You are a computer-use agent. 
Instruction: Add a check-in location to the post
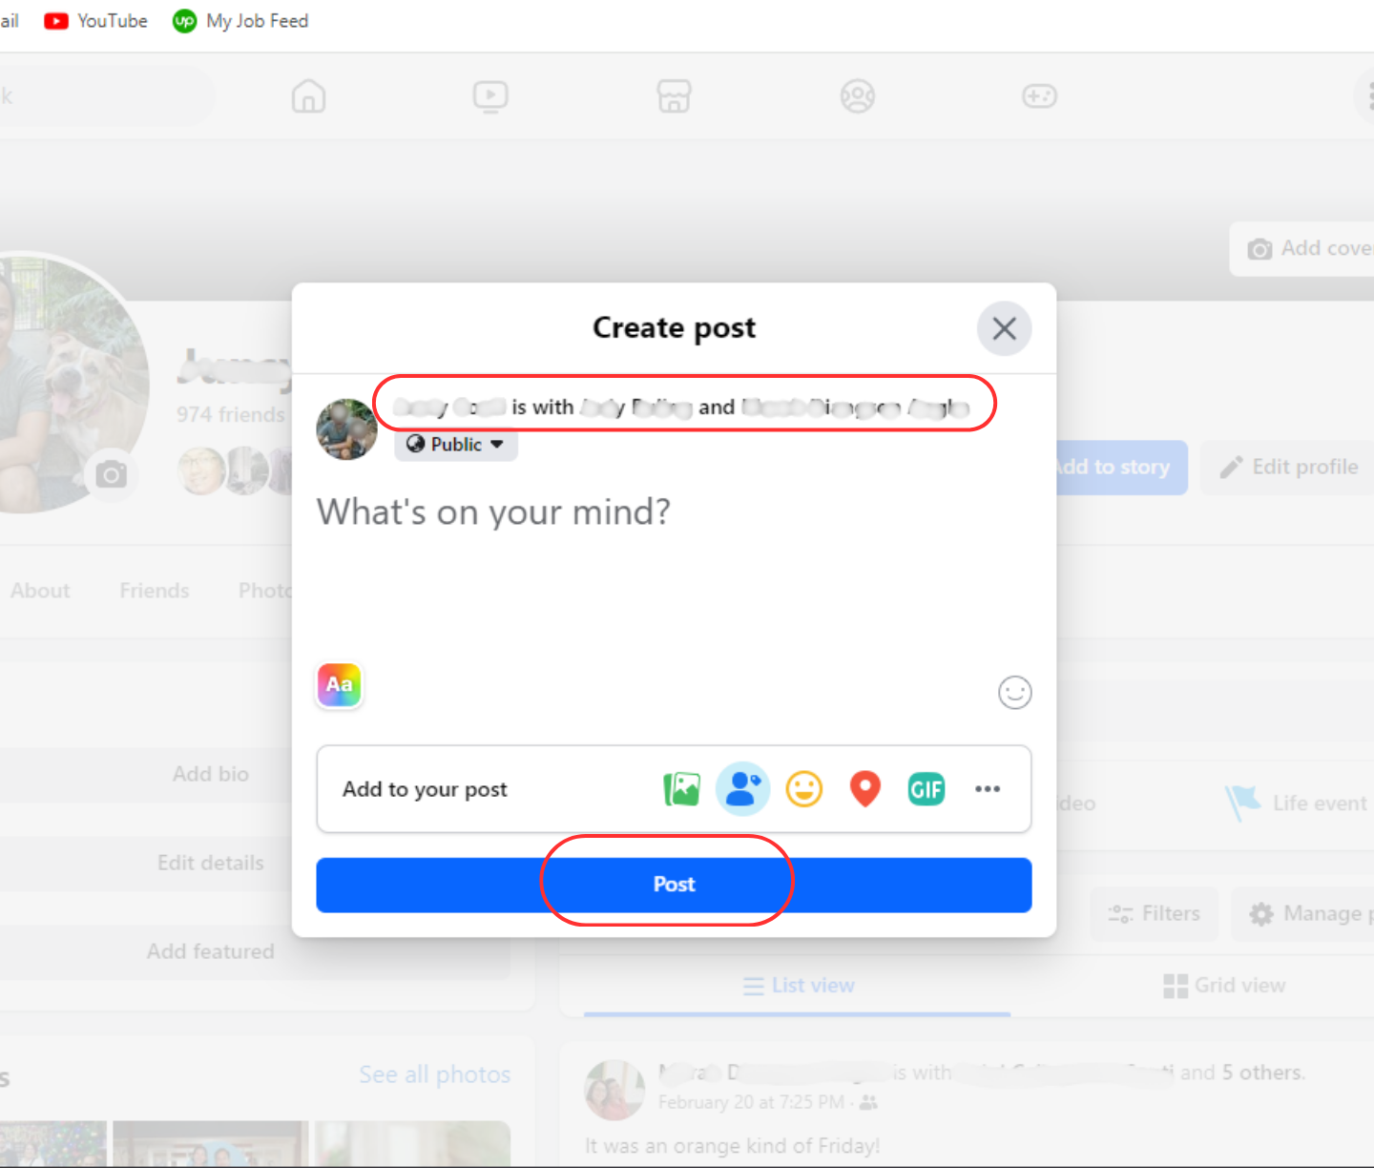click(865, 789)
